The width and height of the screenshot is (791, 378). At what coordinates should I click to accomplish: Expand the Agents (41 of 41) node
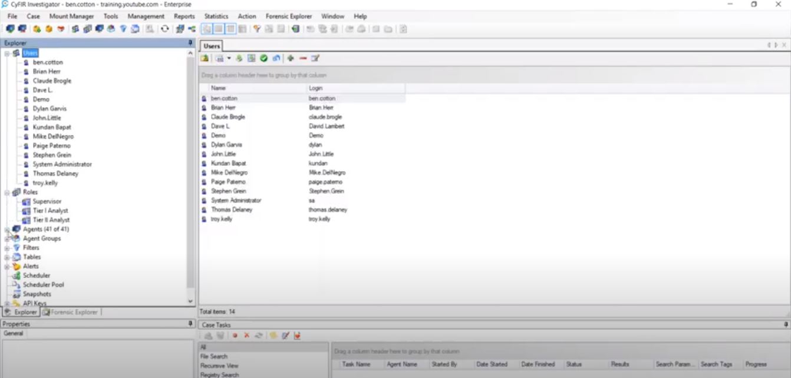pyautogui.click(x=7, y=229)
